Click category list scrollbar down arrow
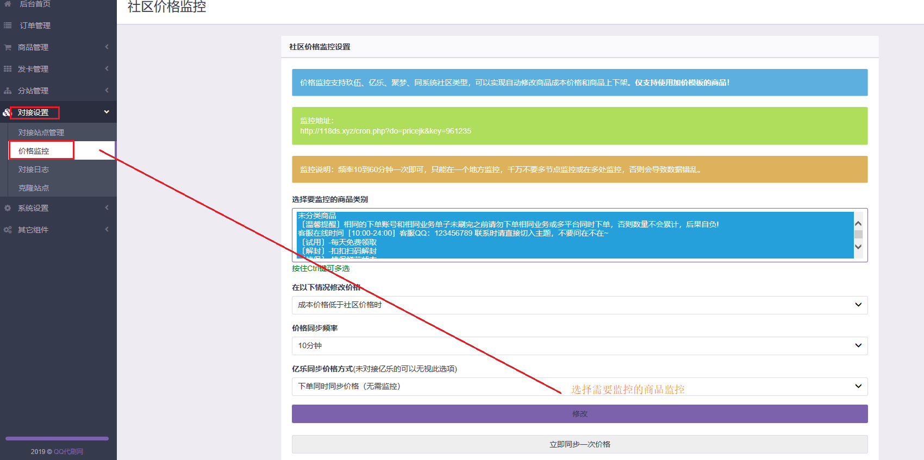 point(858,247)
